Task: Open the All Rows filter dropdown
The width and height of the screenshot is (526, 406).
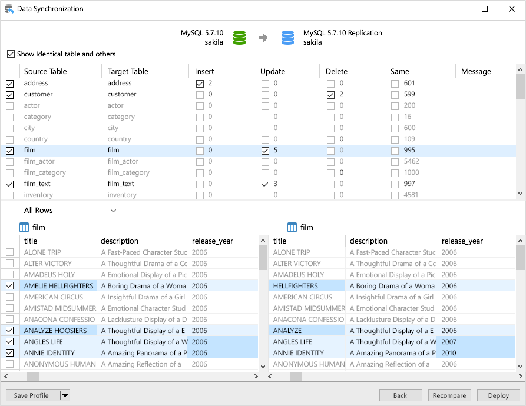Action: pyautogui.click(x=69, y=211)
